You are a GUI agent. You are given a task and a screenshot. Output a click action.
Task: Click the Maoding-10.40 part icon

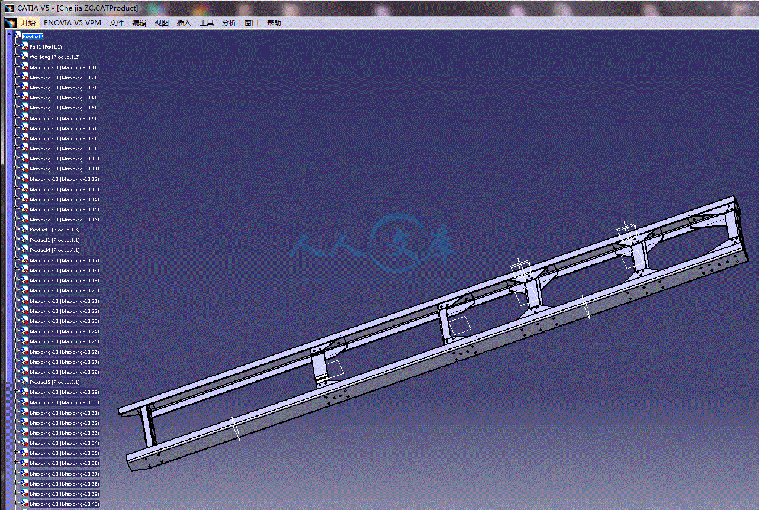tap(25, 503)
